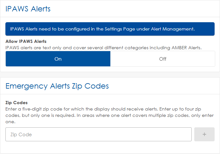Click the bold 'Zip Codes' field label
The height and width of the screenshot is (154, 220).
tap(17, 103)
